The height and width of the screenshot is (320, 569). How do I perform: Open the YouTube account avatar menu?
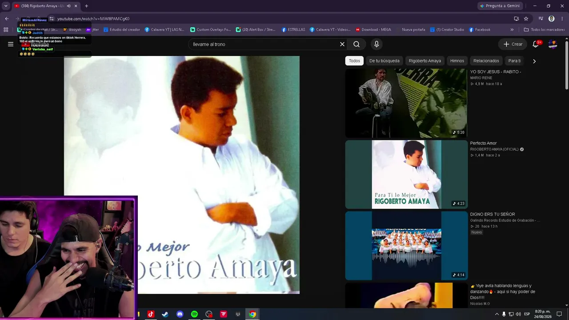(553, 44)
